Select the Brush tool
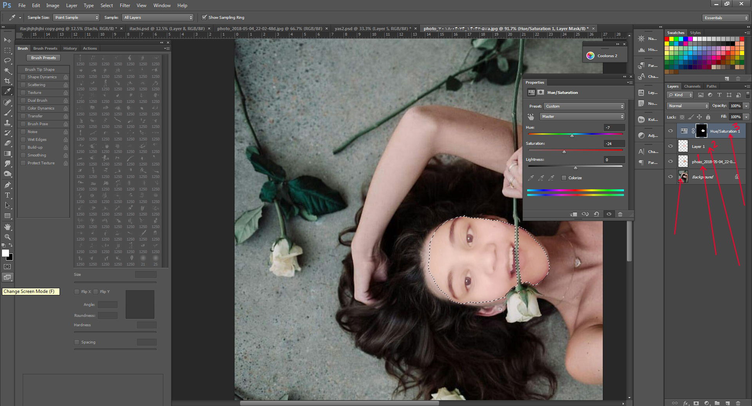The width and height of the screenshot is (752, 406). tap(7, 113)
